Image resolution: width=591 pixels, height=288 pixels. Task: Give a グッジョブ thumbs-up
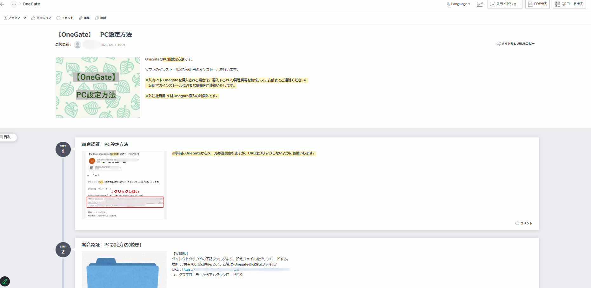pos(41,18)
